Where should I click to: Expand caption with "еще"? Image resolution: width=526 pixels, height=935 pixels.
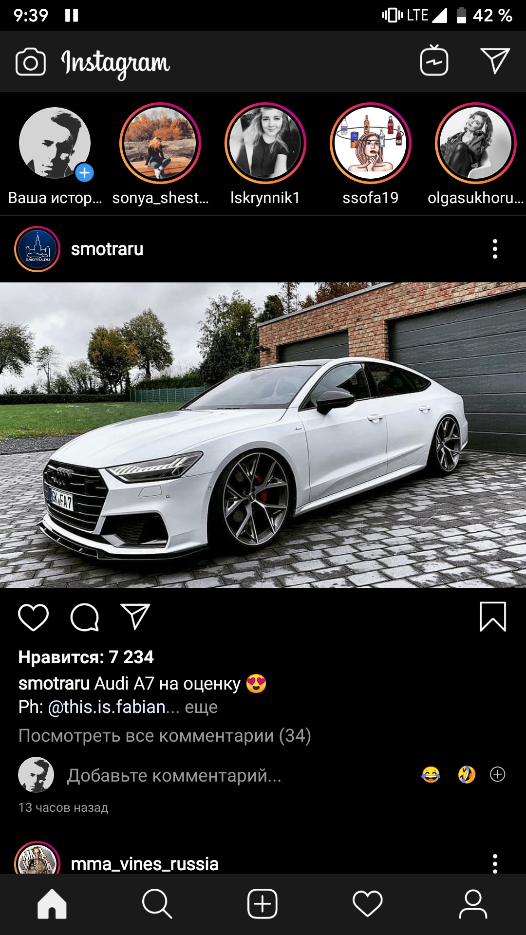tap(201, 707)
